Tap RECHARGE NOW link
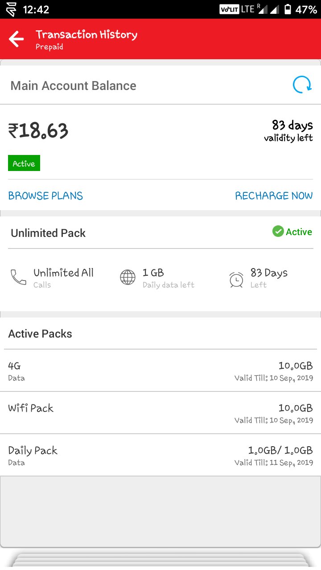Image resolution: width=321 pixels, height=570 pixels. click(x=274, y=195)
